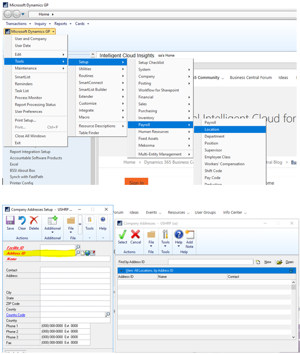Click the Name column header
300x354 pixels.
192,276
